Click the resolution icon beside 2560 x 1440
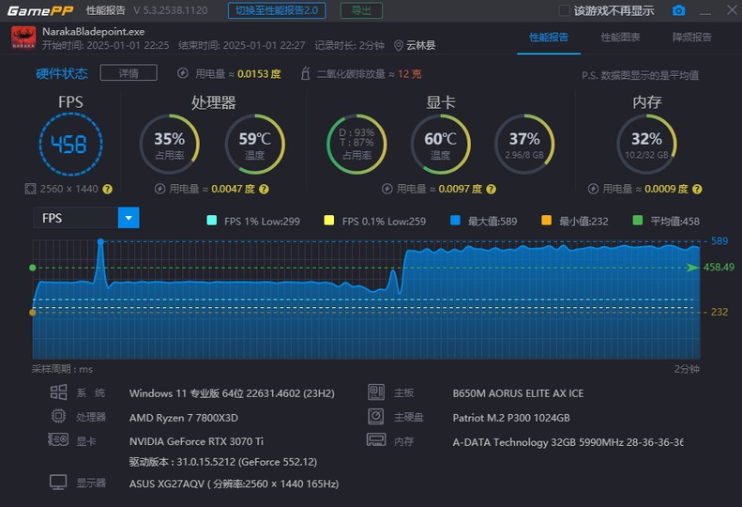742x507 pixels. [30, 189]
